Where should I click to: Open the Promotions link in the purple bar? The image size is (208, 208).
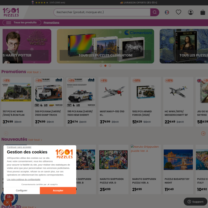click(x=51, y=23)
